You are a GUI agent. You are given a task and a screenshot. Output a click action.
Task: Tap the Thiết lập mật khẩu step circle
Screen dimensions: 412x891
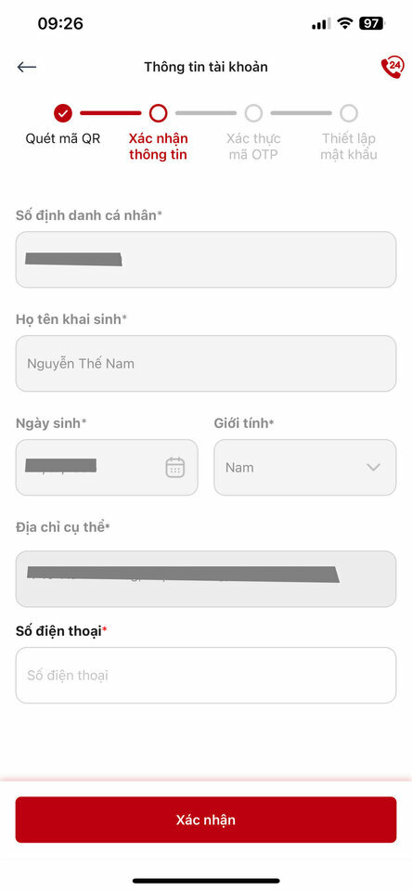click(x=348, y=113)
